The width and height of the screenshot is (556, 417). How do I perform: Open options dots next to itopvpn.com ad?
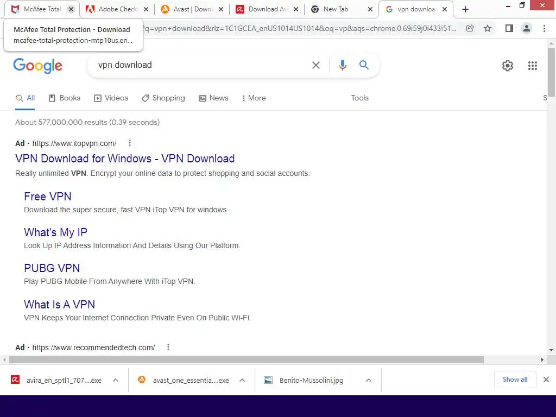tap(130, 143)
